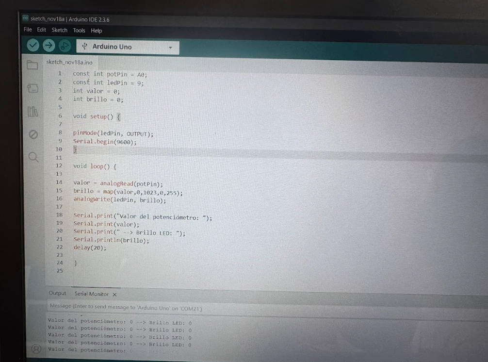488x362 pixels.
Task: Open the Debug panel in sidebar
Action: pos(33,134)
